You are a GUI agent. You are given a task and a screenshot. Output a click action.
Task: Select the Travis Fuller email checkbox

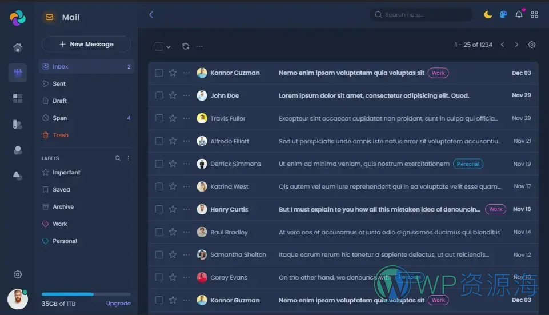[x=159, y=118]
